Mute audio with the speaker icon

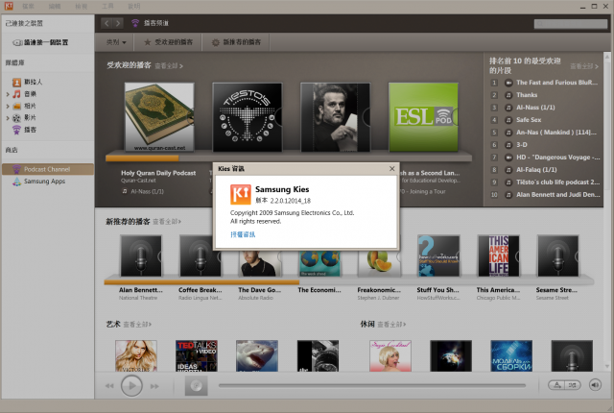click(595, 385)
